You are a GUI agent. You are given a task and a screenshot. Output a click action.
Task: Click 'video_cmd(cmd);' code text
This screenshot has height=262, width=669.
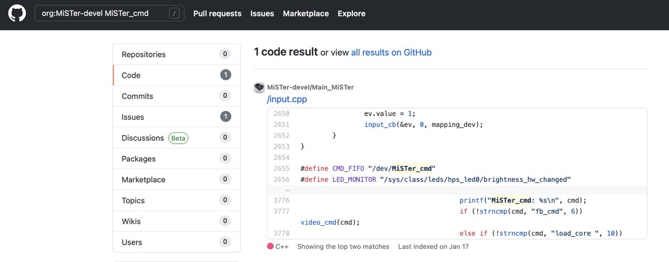330,222
